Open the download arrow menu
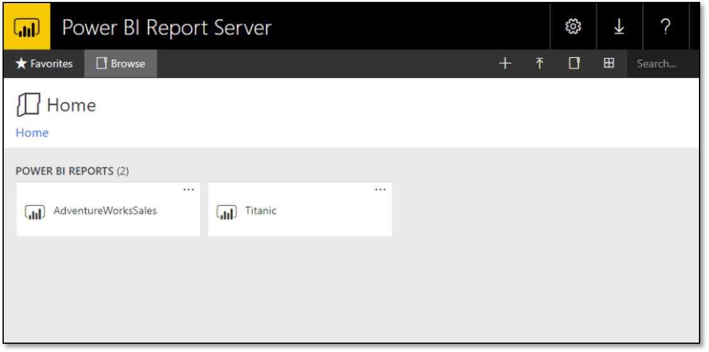Screen dimensions: 709x352 619,26
